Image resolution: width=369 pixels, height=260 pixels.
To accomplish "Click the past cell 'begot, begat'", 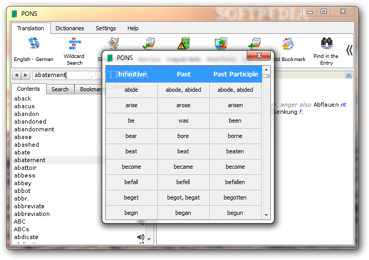I will click(x=183, y=198).
